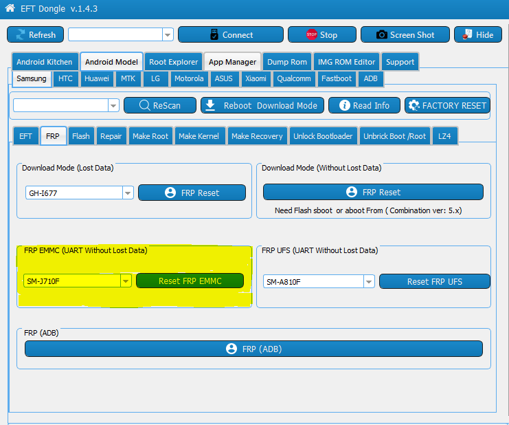509x425 pixels.
Task: Open the Make Root sub-tab
Action: (x=150, y=136)
